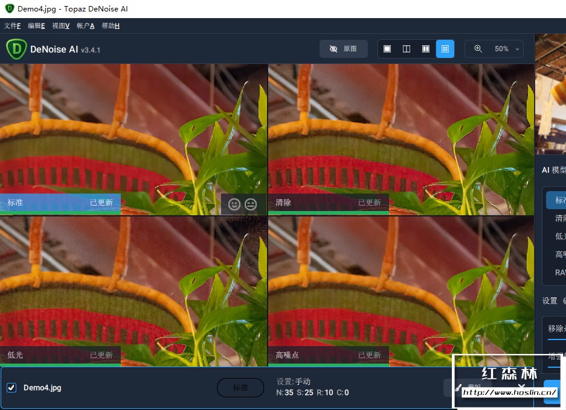Open the 帮助 Help menu

[x=111, y=26]
